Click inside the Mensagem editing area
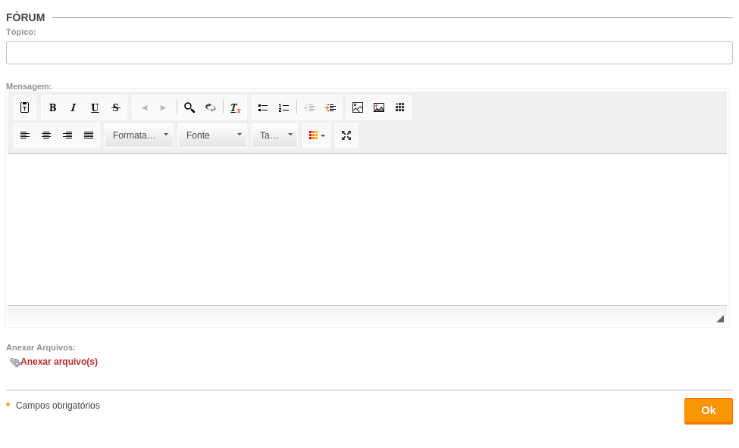Image resolution: width=739 pixels, height=448 pixels. coord(367,229)
